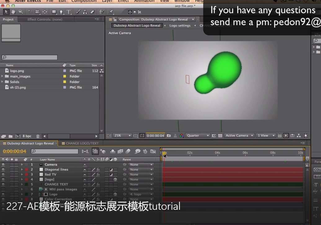Open the Animation menu
321x225 pixels.
(x=144, y=1)
